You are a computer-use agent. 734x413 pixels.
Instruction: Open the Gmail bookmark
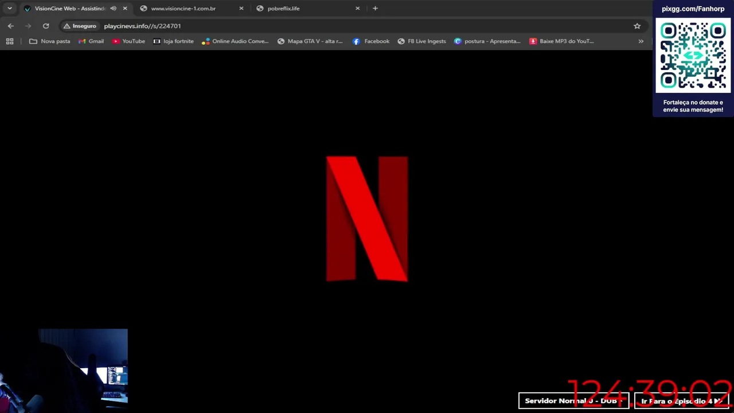[91, 41]
